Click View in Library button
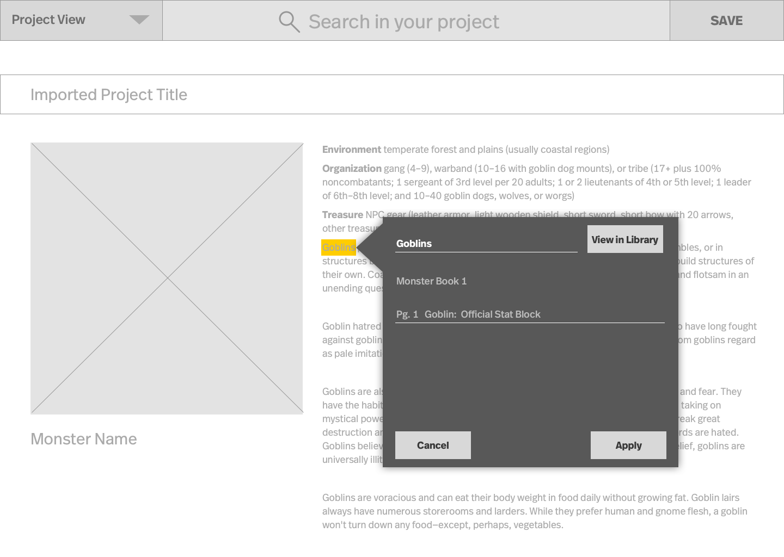 click(625, 239)
